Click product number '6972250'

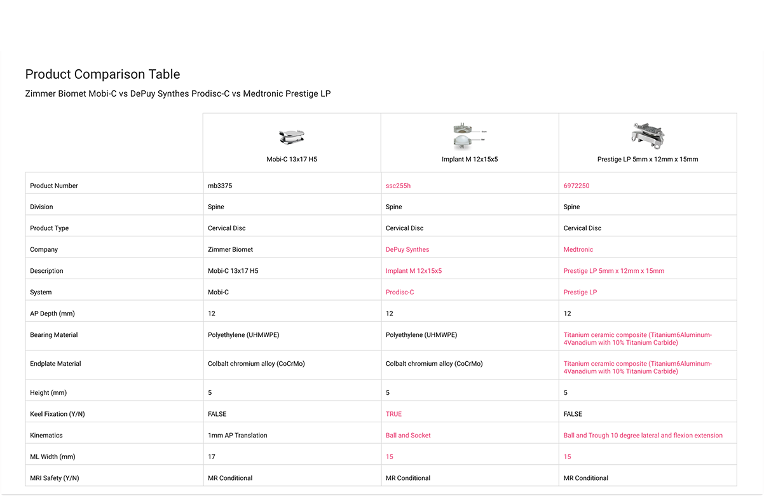[x=576, y=186]
